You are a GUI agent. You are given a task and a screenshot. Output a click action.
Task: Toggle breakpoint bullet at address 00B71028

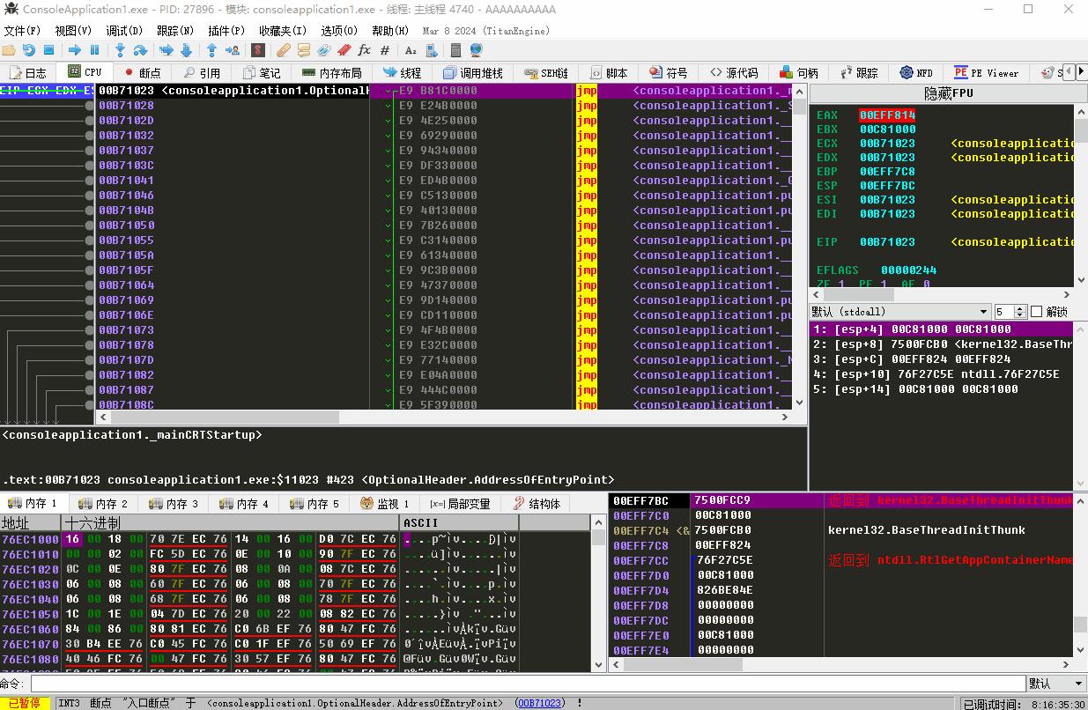point(90,106)
